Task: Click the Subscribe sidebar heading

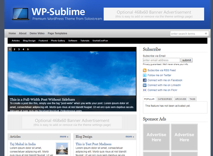Action: click(x=152, y=49)
